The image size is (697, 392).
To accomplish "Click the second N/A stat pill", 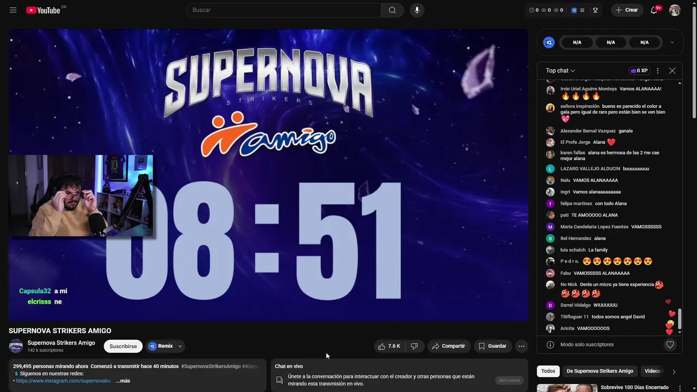I will click(611, 42).
